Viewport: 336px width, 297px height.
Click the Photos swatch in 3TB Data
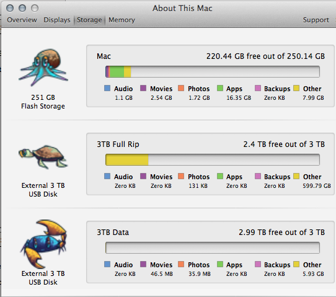[x=181, y=264]
